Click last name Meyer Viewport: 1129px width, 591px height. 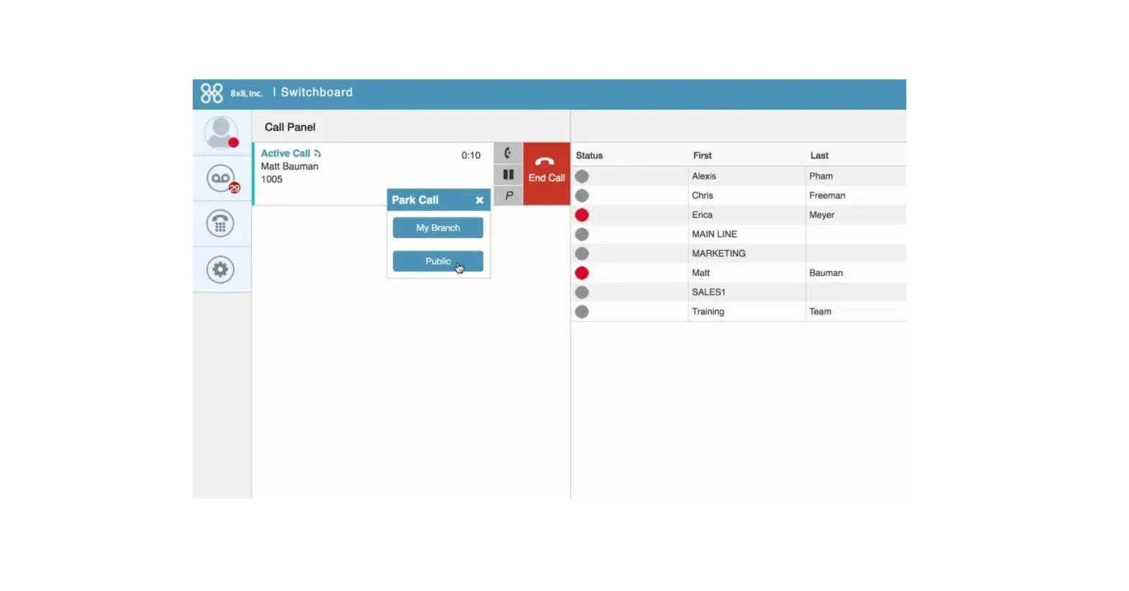(822, 215)
